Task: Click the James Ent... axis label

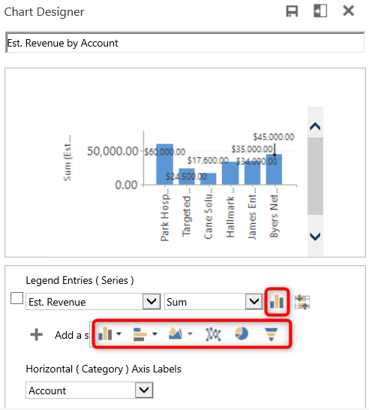Action: pyautogui.click(x=252, y=214)
